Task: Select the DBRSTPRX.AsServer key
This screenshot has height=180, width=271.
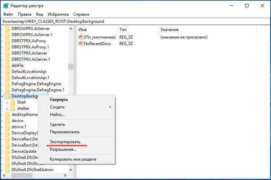Action: click(x=29, y=53)
